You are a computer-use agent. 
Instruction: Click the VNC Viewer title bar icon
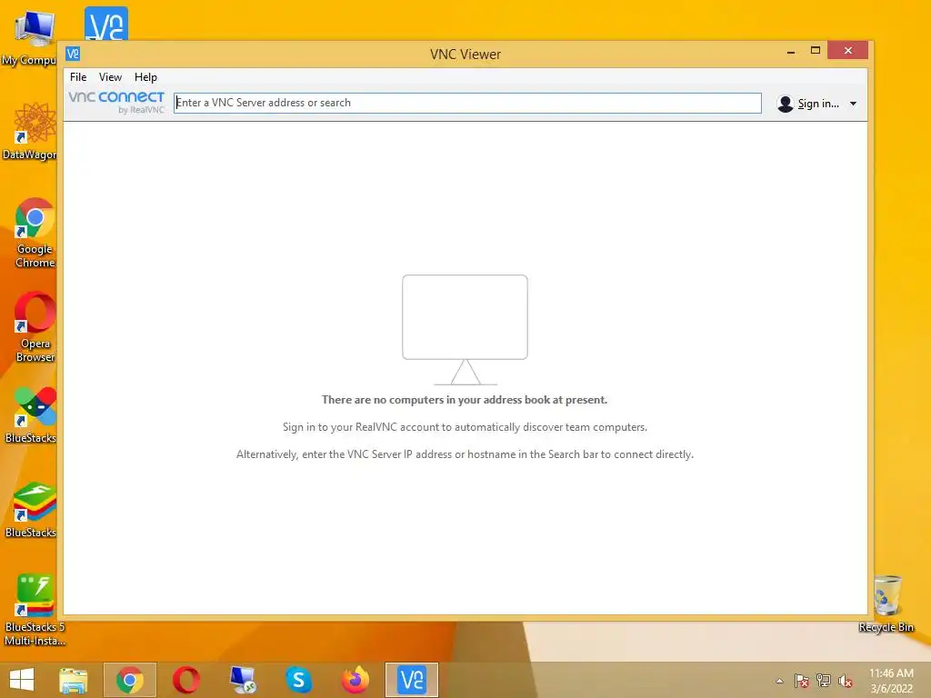[73, 54]
